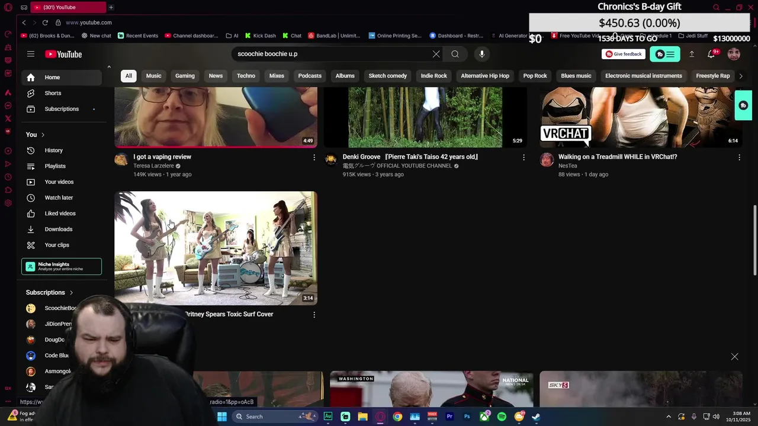758x426 pixels.
Task: Filter results by the Music chip
Action: [153, 76]
